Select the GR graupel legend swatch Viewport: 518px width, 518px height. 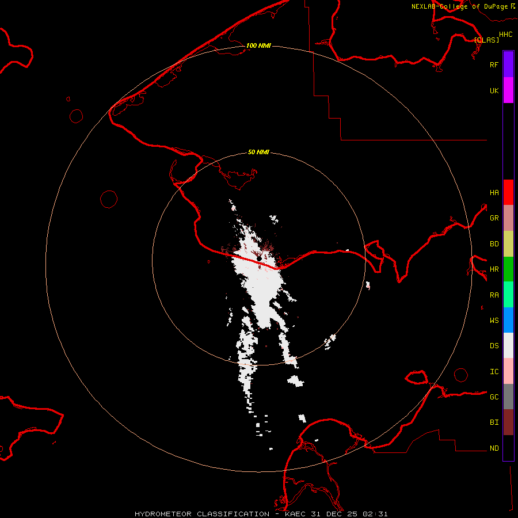tap(508, 218)
